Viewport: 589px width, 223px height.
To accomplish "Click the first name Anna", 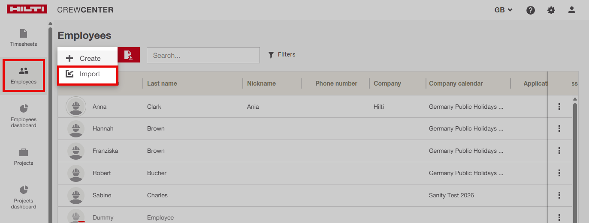I will [100, 107].
